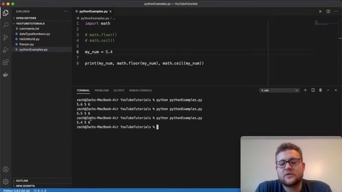The width and height of the screenshot is (342, 192).
Task: Open the terminal selector dropdown 1: zsh
Action: (279, 90)
